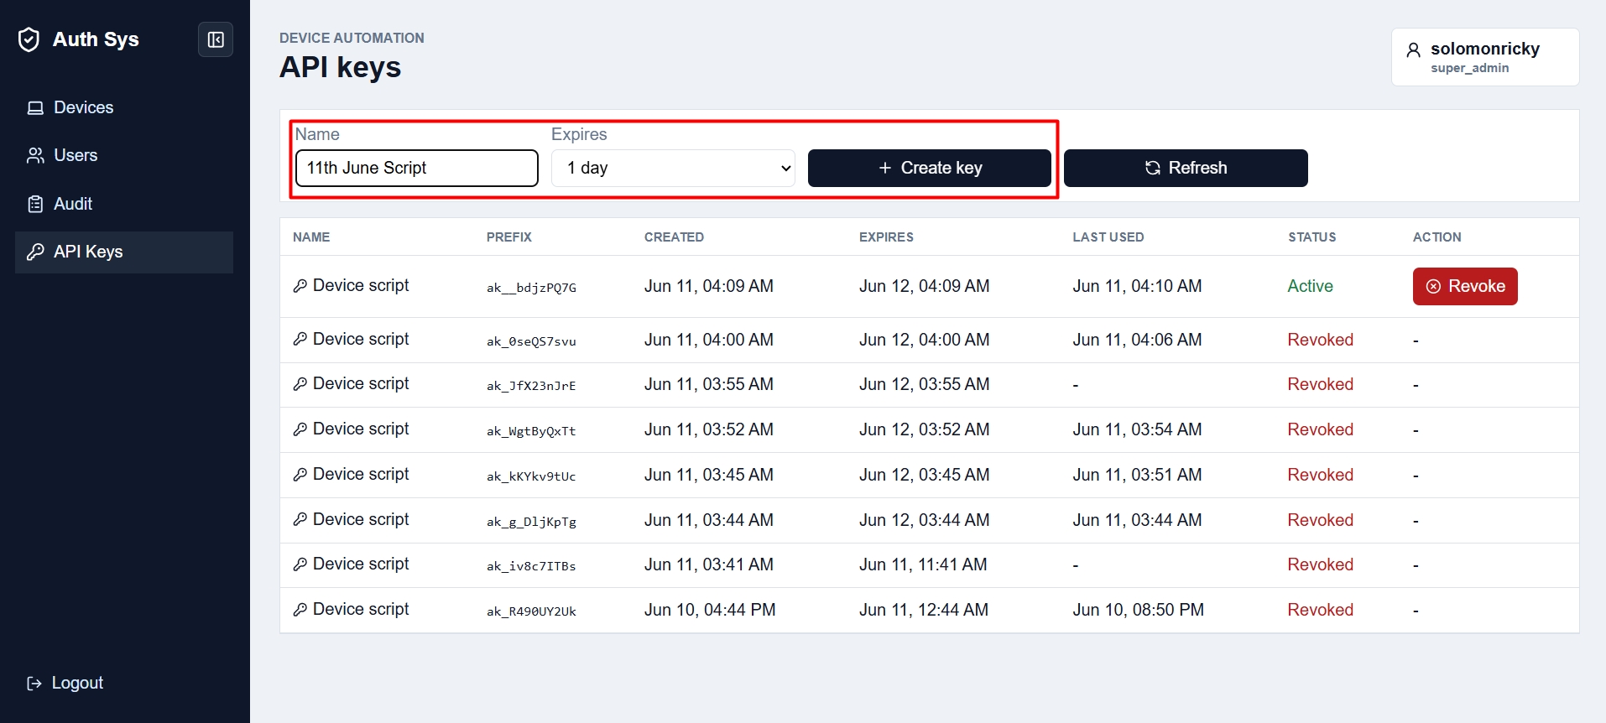Viewport: 1606px width, 723px height.
Task: Click the Logout arrow icon
Action: pyautogui.click(x=34, y=683)
